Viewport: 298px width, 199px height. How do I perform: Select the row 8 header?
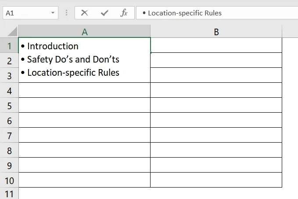(9, 150)
